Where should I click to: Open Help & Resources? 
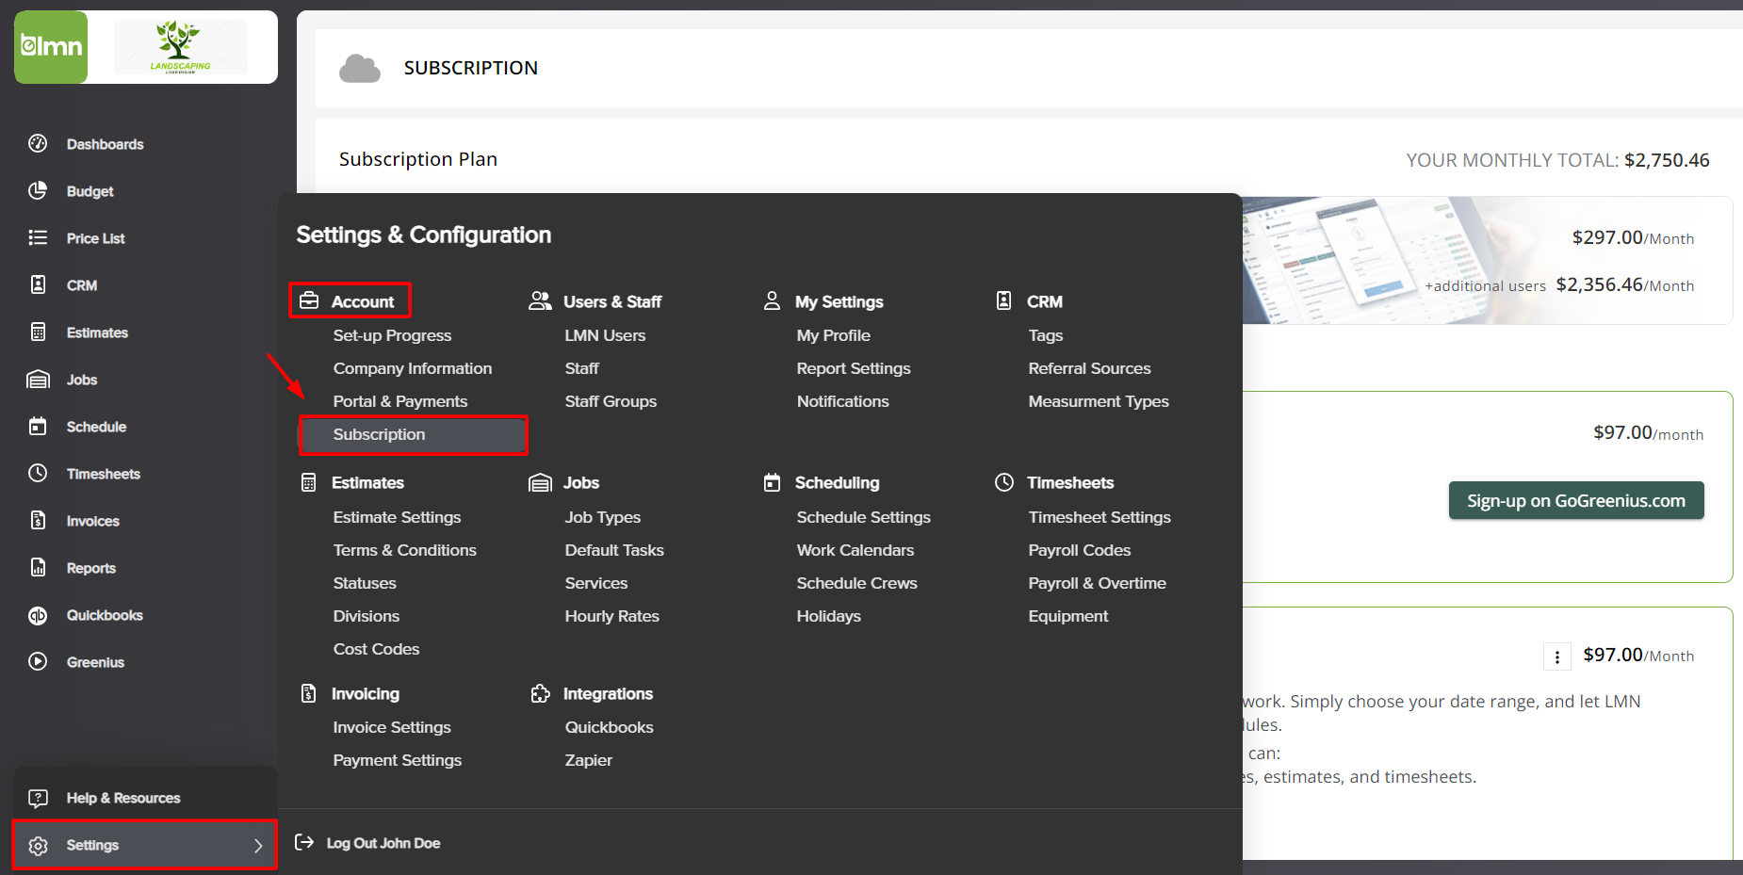pyautogui.click(x=123, y=798)
